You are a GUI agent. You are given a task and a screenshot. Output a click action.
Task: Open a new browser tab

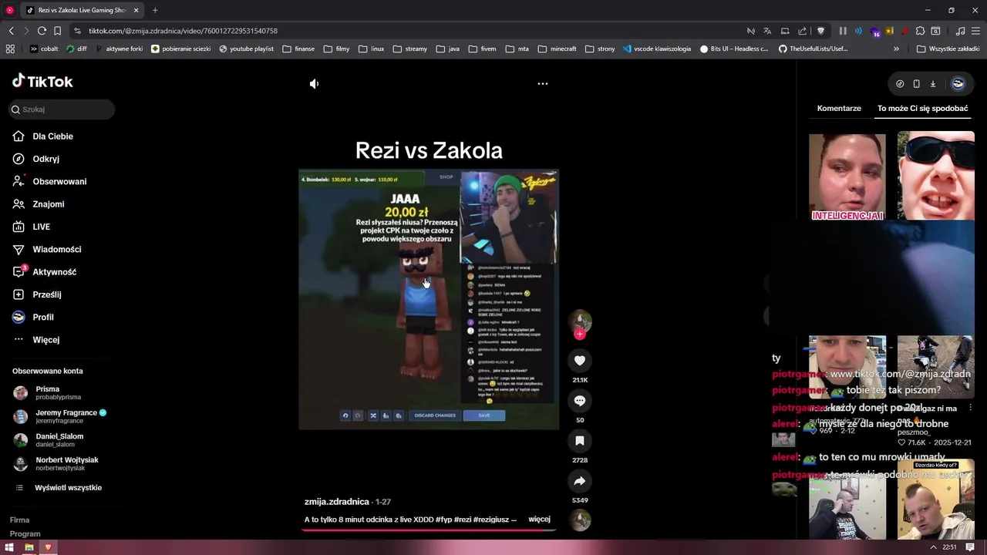[155, 10]
